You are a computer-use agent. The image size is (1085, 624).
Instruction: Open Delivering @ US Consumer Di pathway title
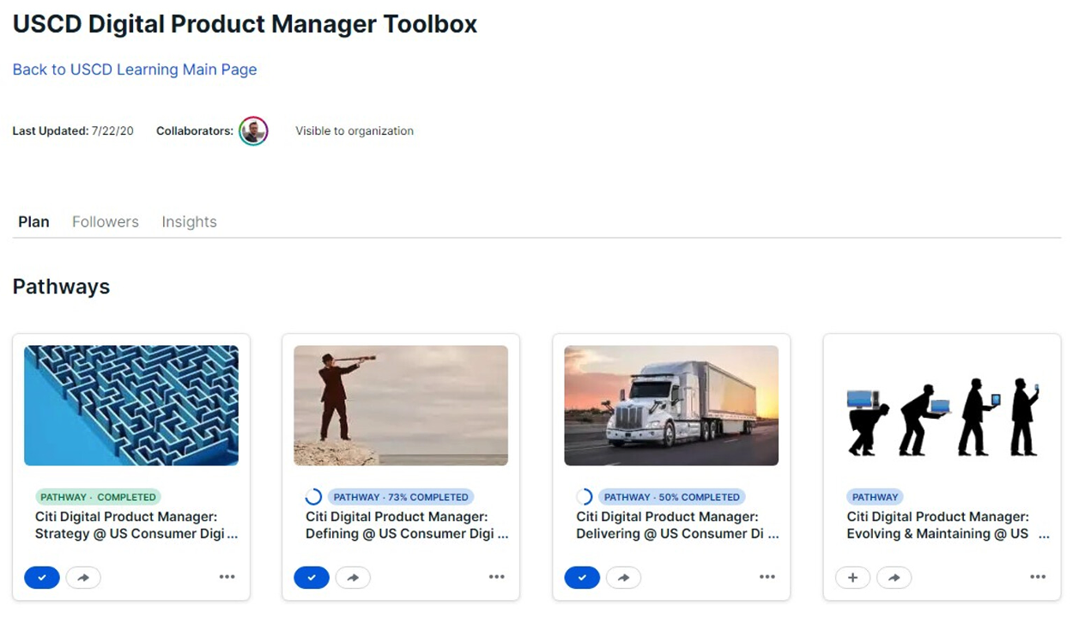click(677, 525)
